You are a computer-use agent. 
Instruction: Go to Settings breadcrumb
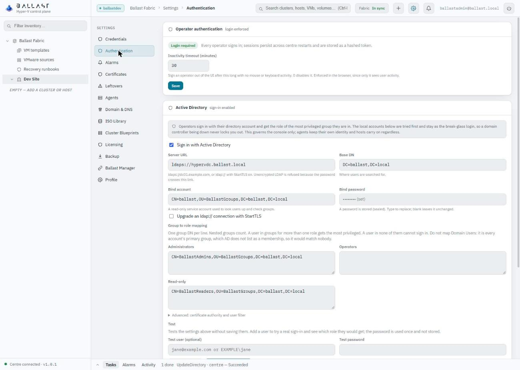pyautogui.click(x=171, y=8)
